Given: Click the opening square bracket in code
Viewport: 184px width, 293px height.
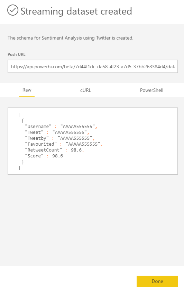Looking at the screenshot, I should click(19, 115).
